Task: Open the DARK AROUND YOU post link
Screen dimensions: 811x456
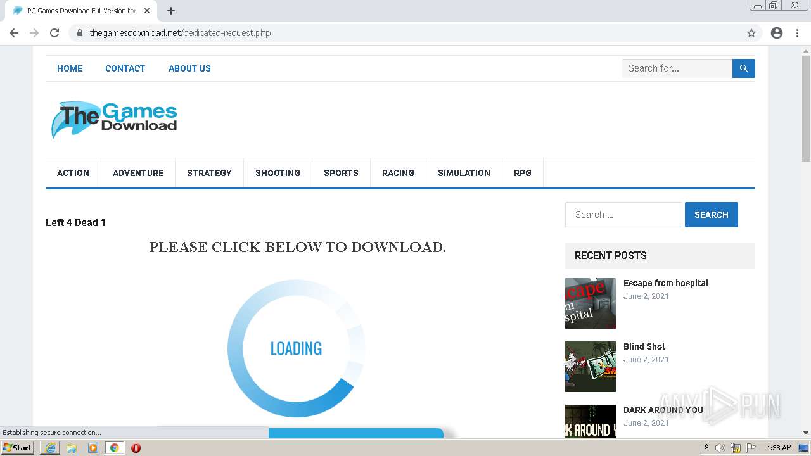Action: [x=663, y=410]
